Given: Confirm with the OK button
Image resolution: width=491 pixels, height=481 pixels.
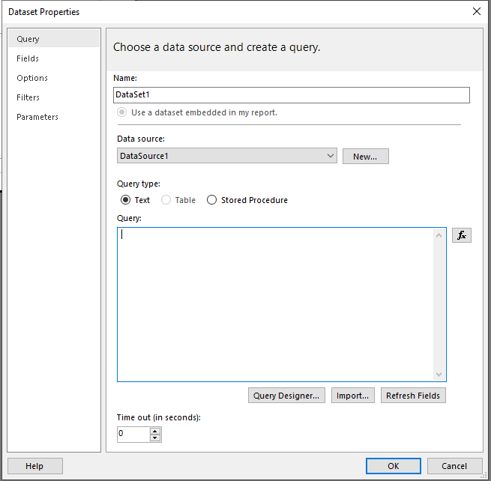Looking at the screenshot, I should [394, 466].
